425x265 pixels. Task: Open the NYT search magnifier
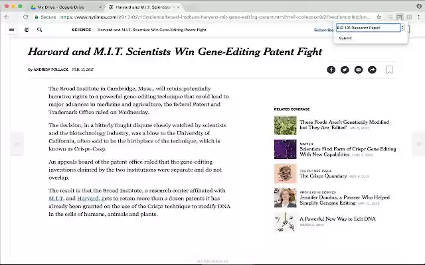(40, 30)
